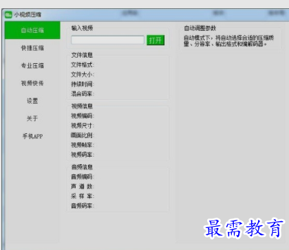Select the 画面比例 label
The width and height of the screenshot is (289, 250).
tap(83, 135)
